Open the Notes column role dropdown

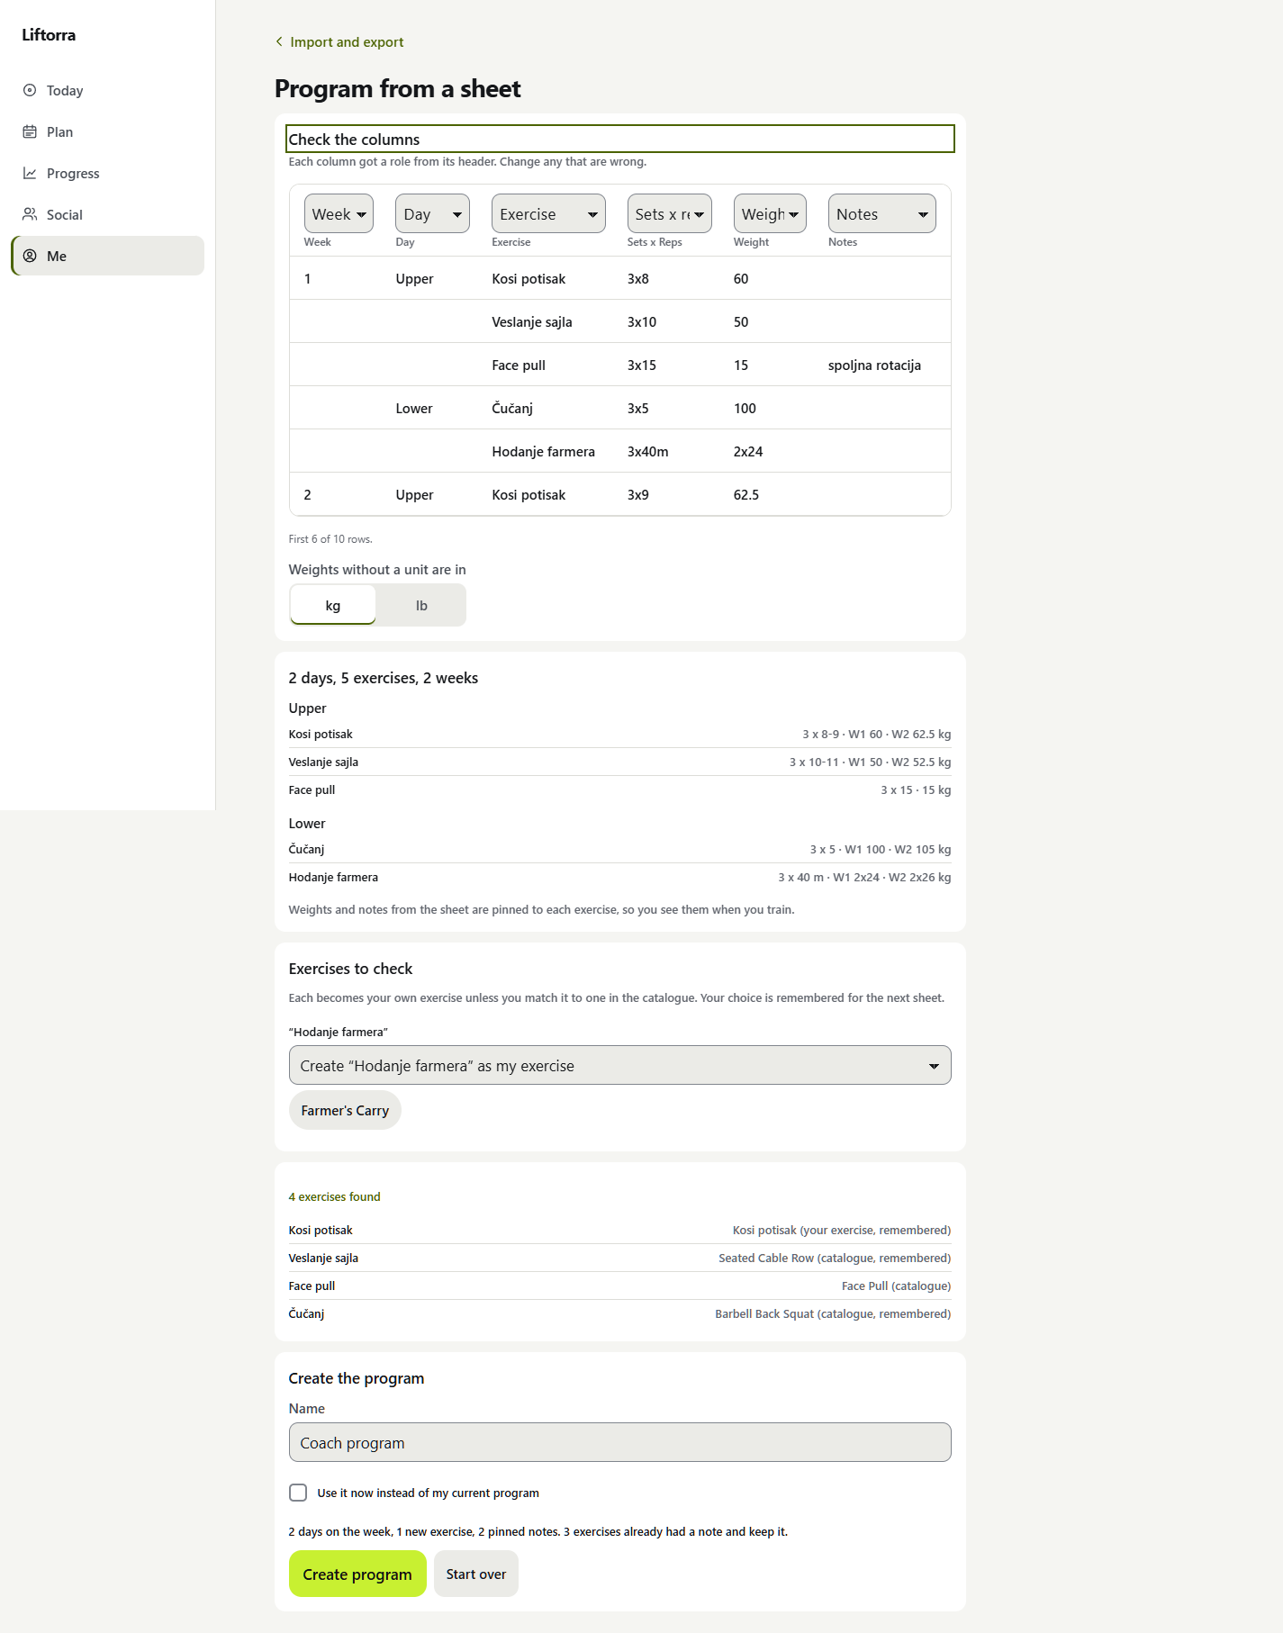[x=882, y=213]
